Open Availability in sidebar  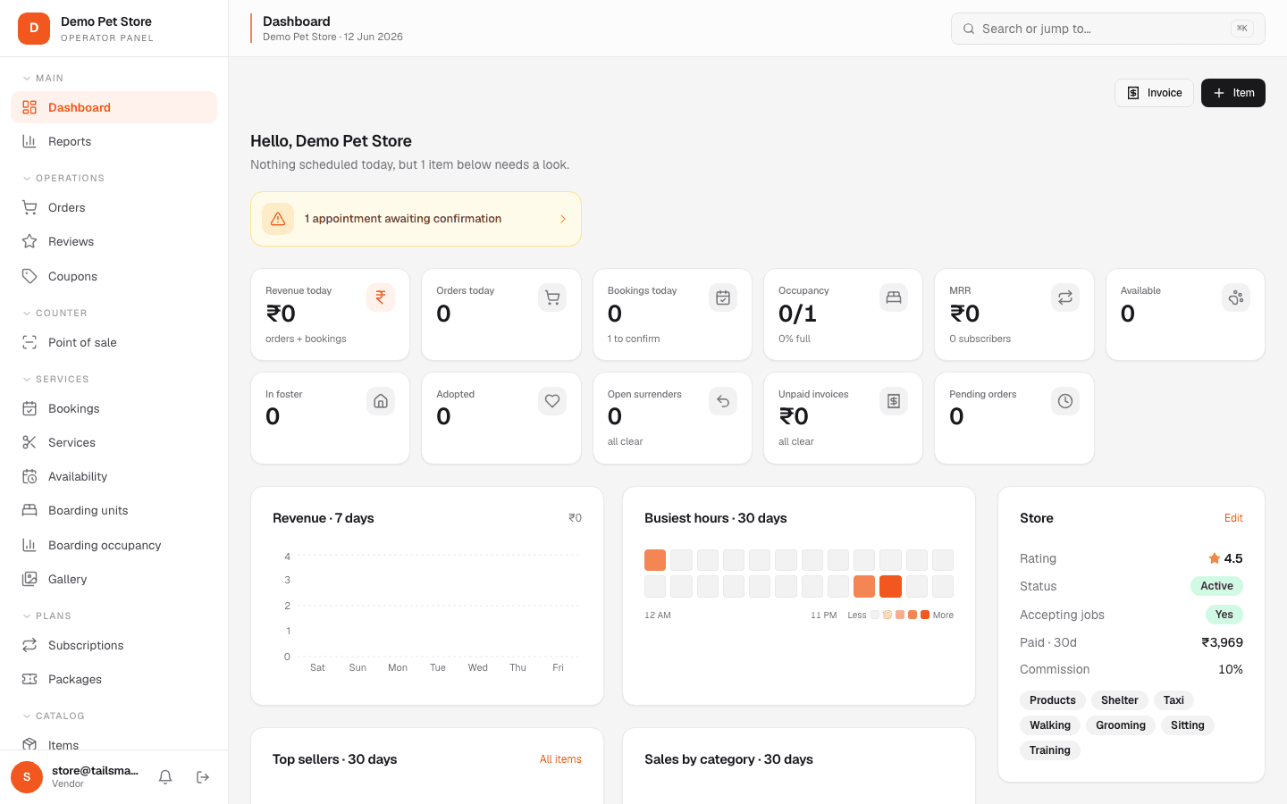114,476
